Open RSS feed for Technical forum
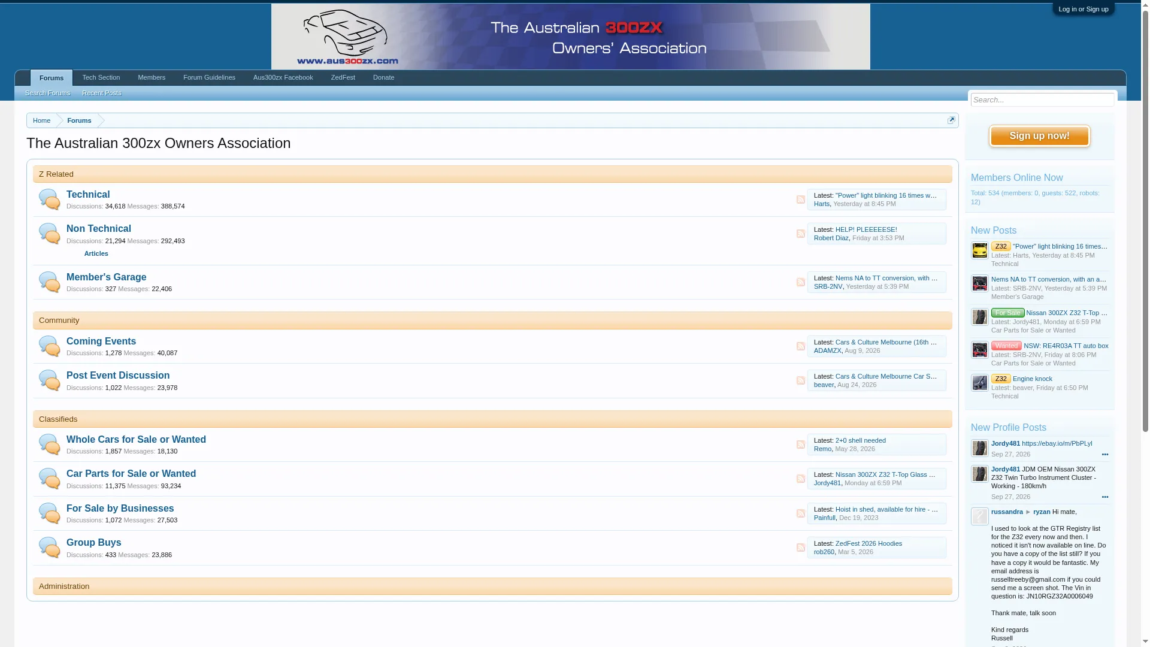 click(x=801, y=199)
